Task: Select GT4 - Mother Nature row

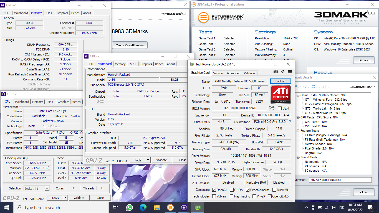Action: (x=325, y=113)
